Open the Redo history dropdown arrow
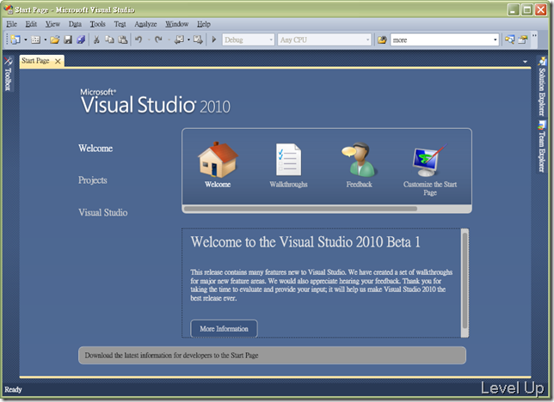554x402 pixels. click(169, 40)
